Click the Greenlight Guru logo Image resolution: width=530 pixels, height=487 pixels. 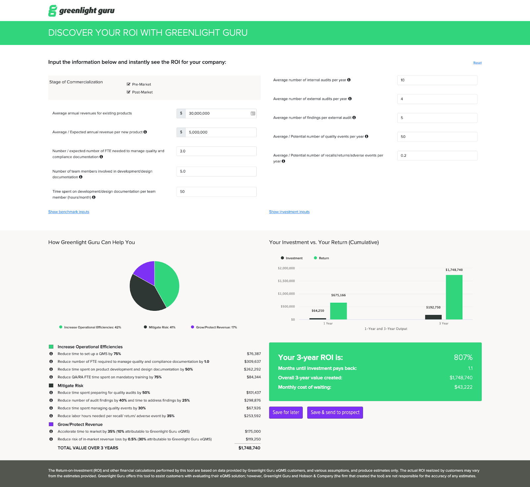click(x=81, y=10)
